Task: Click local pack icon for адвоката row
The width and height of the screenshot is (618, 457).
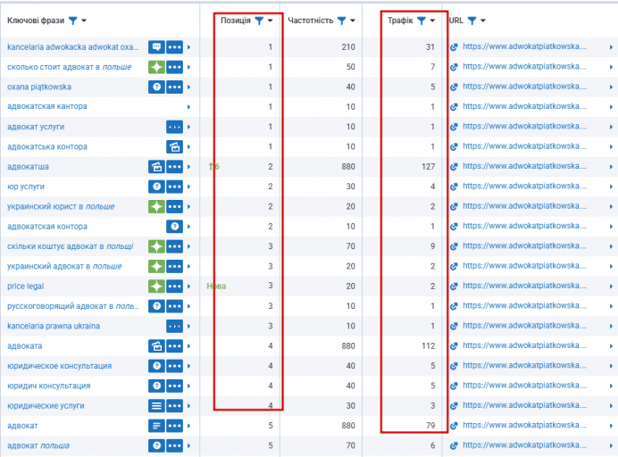Action: (x=156, y=346)
